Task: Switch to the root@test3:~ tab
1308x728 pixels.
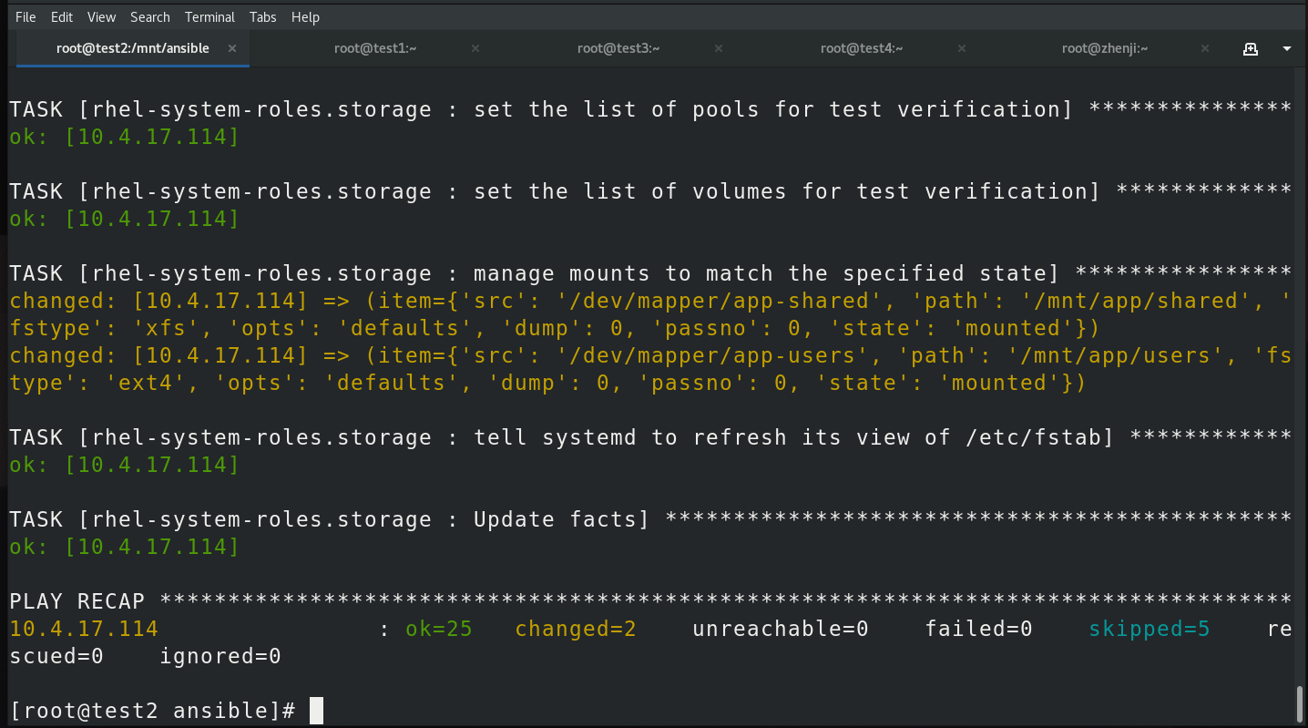Action: tap(618, 48)
